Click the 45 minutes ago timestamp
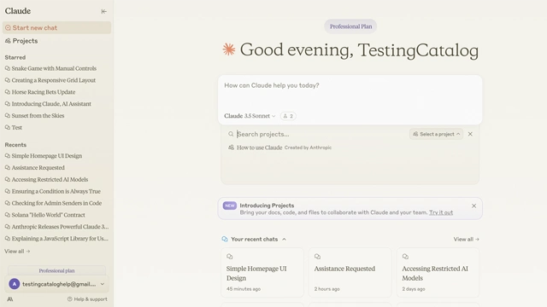547x307 pixels. pos(244,289)
